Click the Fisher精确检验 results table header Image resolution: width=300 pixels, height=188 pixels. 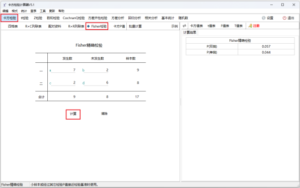240,41
